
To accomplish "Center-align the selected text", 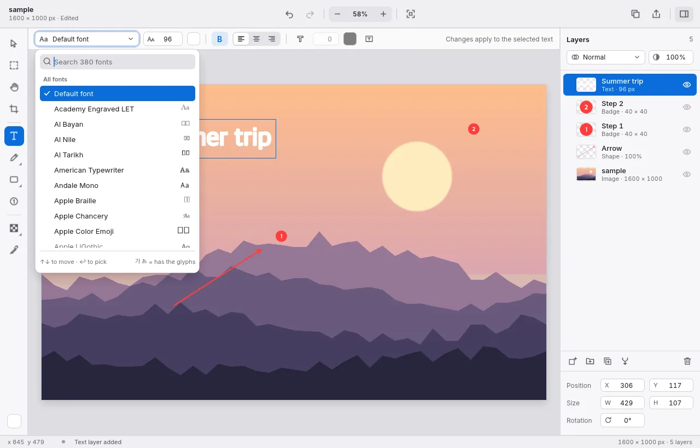I will pos(256,39).
